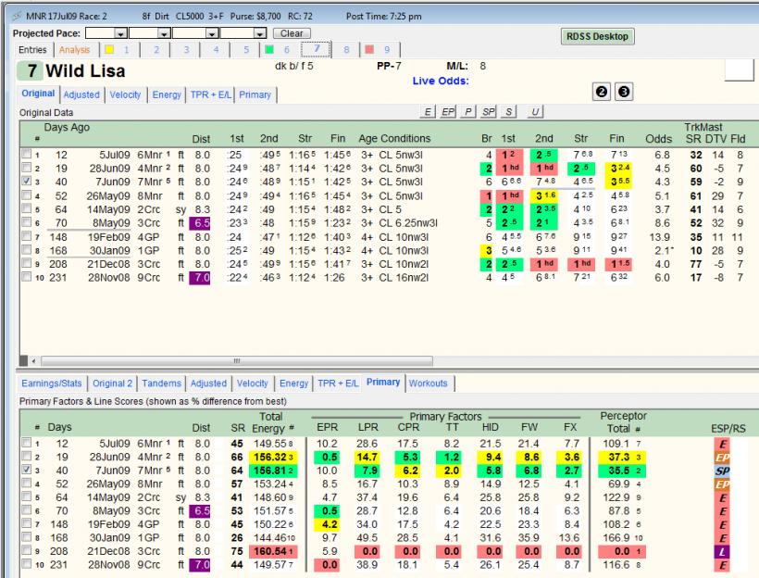
Task: Click the green marker beside entry 6
Action: 269,49
